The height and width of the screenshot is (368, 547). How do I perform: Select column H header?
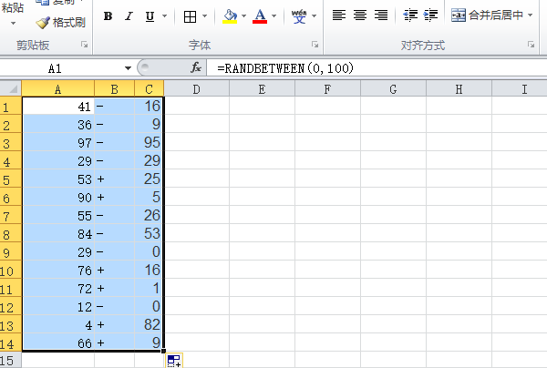pos(459,89)
